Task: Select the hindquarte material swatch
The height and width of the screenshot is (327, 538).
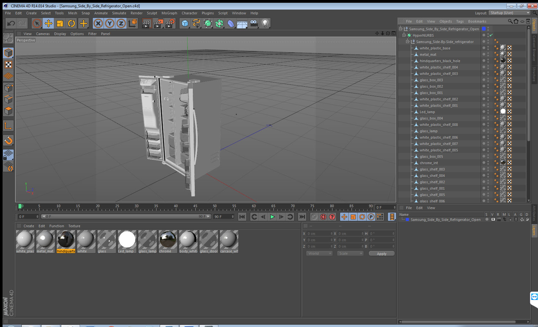Action: coord(66,242)
